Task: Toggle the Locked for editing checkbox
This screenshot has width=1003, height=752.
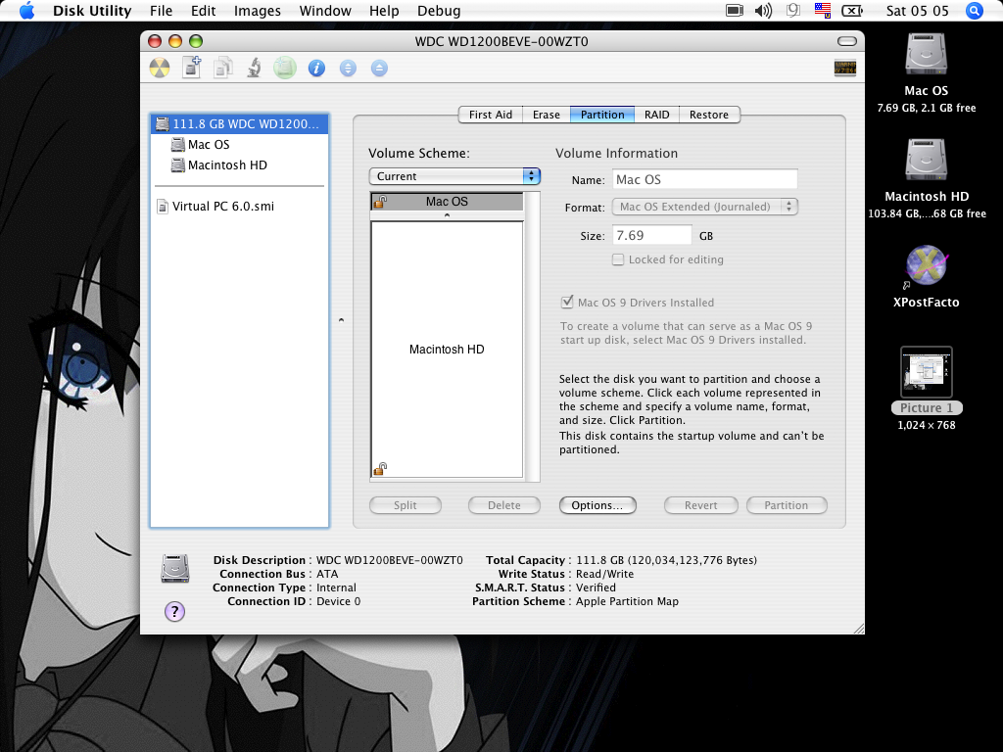Action: coord(618,259)
